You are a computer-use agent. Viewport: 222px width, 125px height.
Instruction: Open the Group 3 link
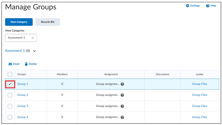(x=23, y=106)
